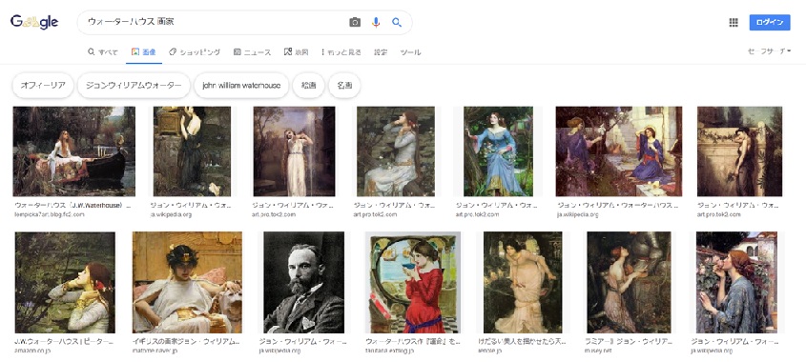
Task: Select the ジョンウィリアムウォーター chip
Action: pos(134,85)
